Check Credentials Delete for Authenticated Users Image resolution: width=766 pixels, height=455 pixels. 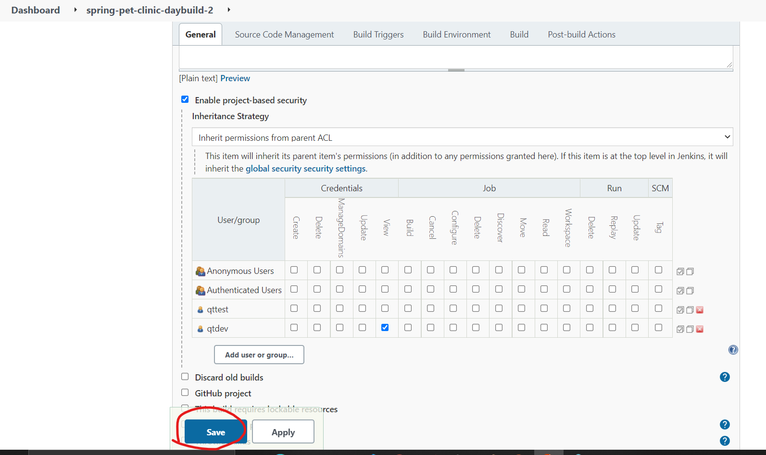(317, 289)
